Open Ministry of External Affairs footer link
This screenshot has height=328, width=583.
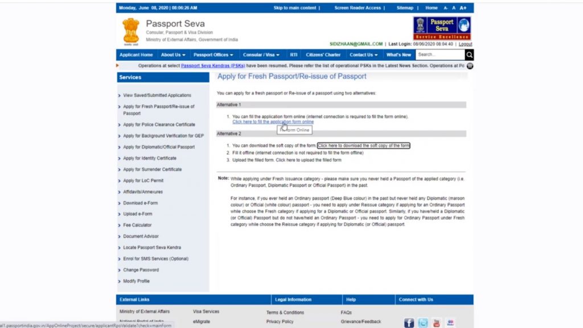[x=145, y=311]
